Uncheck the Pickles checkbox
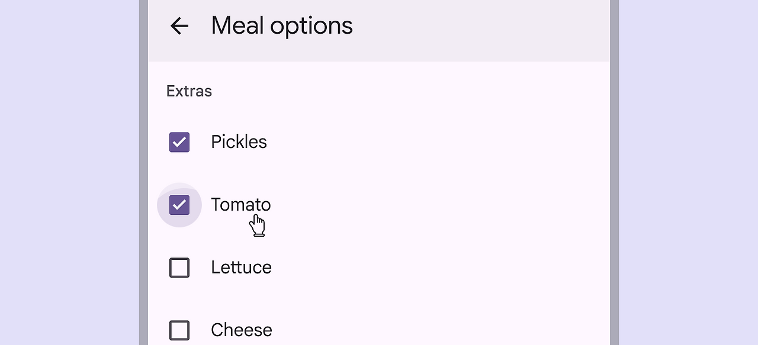 coord(179,142)
